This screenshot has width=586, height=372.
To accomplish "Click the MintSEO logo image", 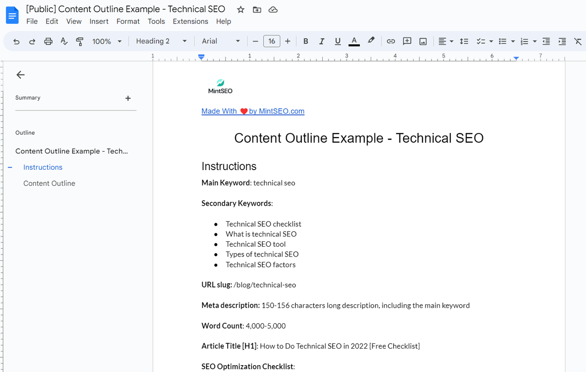I will click(x=220, y=86).
